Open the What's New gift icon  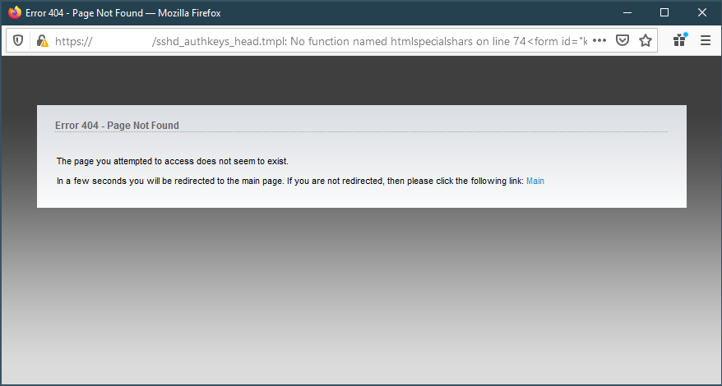tap(680, 40)
